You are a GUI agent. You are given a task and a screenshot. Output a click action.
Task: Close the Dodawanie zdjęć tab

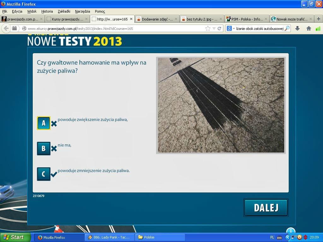click(176, 19)
